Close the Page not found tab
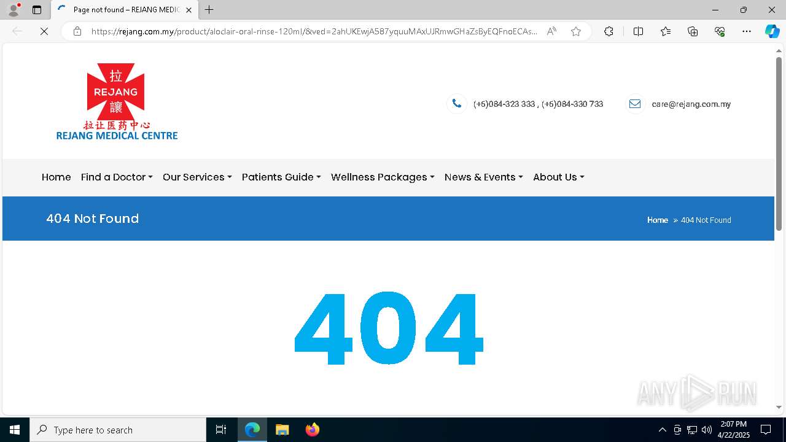 [189, 10]
